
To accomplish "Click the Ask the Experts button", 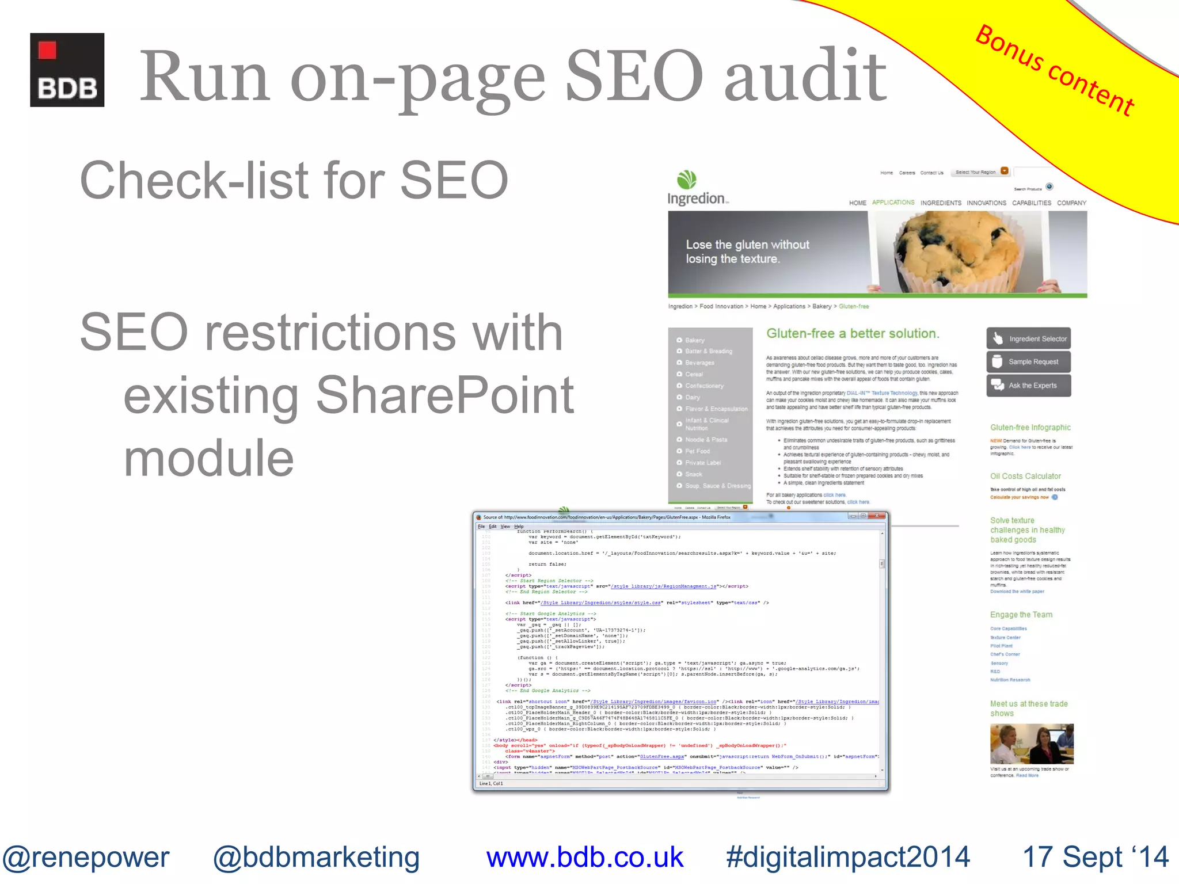I will tap(1029, 386).
